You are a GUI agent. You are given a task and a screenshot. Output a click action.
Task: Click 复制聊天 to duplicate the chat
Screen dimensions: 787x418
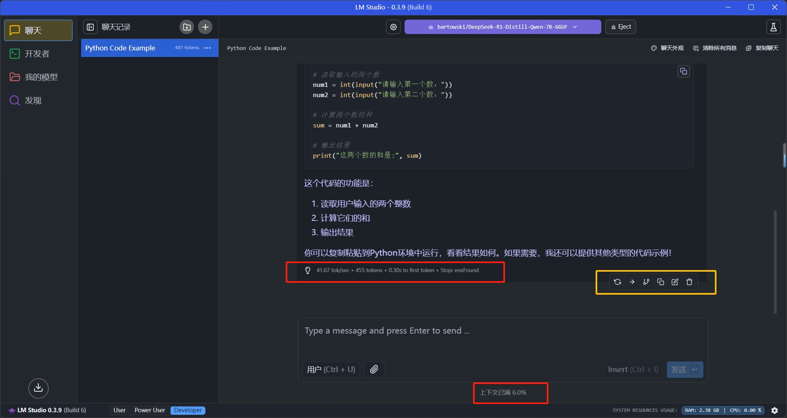tap(762, 48)
